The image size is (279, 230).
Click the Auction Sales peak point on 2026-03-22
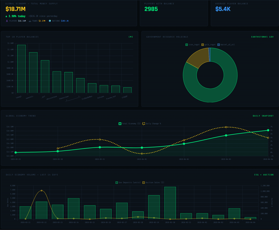(42, 190)
